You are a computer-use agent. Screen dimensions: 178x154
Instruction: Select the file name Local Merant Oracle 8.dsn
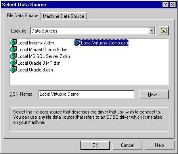click(x=42, y=50)
